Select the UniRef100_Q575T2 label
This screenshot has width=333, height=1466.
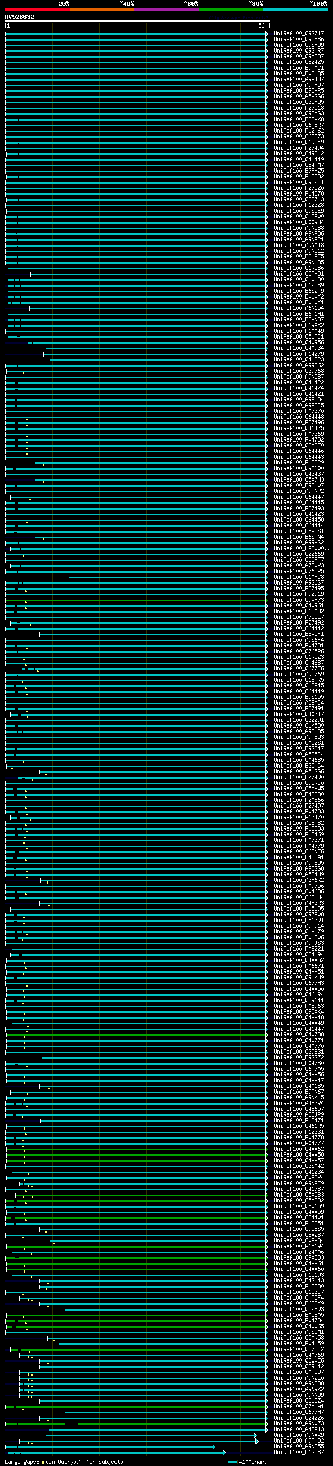coord(299,1350)
